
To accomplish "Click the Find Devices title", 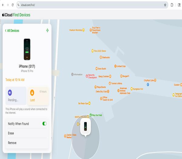I will click(22, 15).
